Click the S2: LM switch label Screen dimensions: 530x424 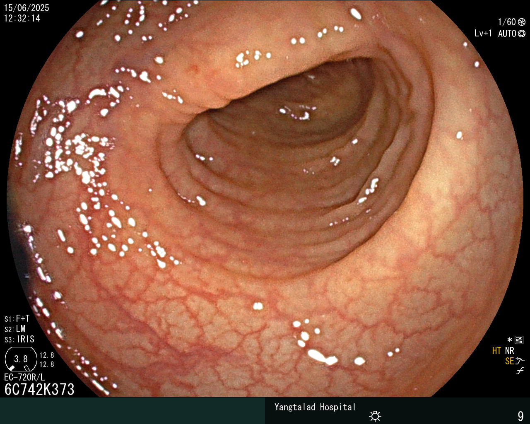(15, 329)
